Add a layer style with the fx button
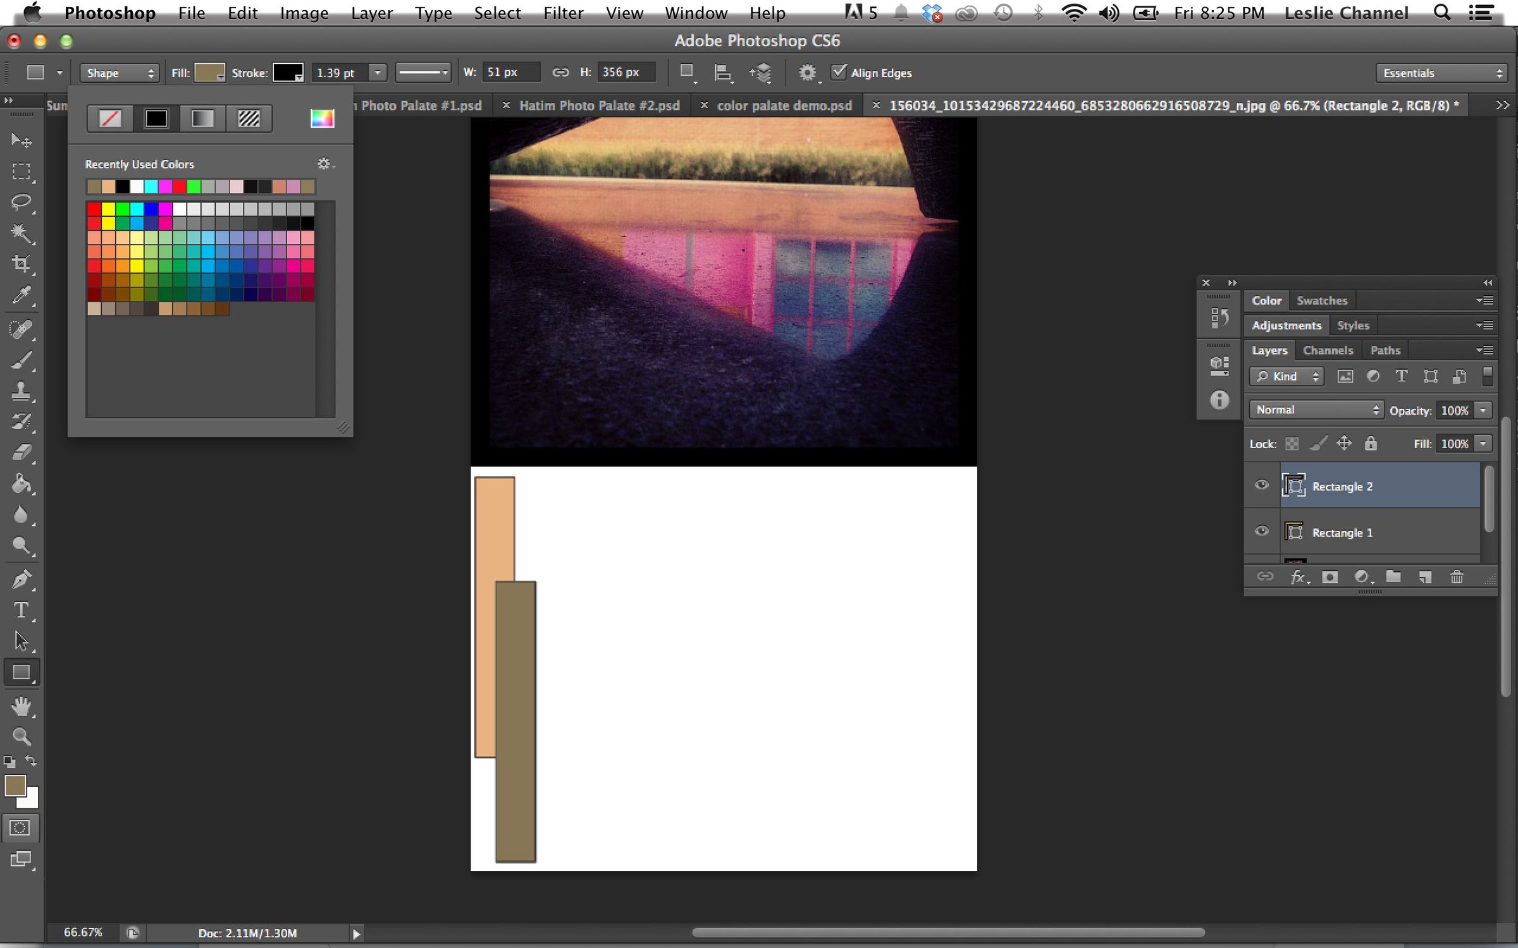 click(1299, 577)
